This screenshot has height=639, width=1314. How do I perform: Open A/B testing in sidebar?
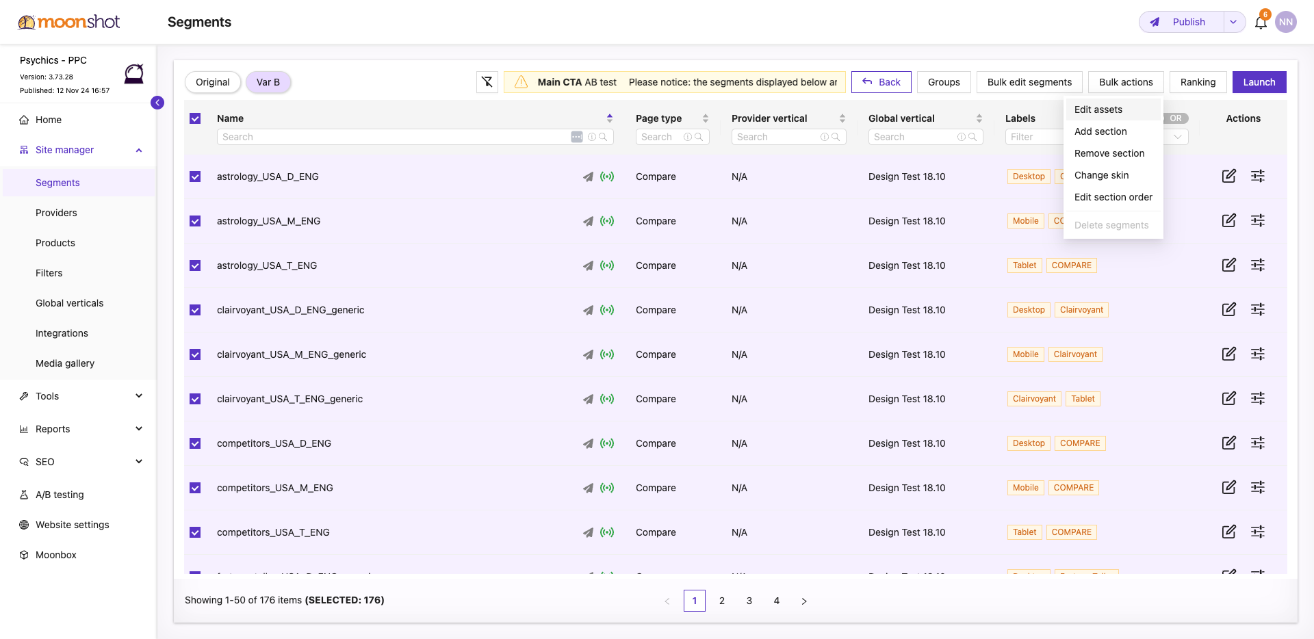pyautogui.click(x=60, y=495)
